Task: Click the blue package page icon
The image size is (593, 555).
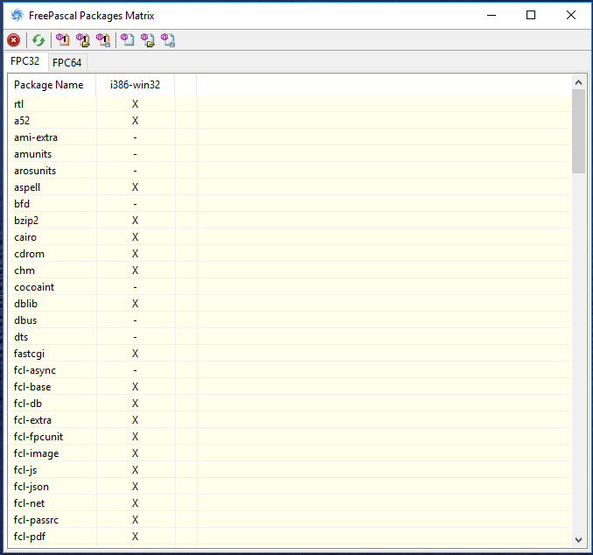Action: click(128, 39)
